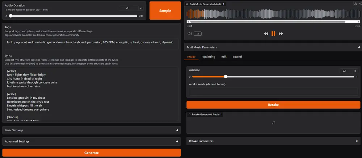Click the Sample button
The height and width of the screenshot is (158, 362).
tap(165, 10)
